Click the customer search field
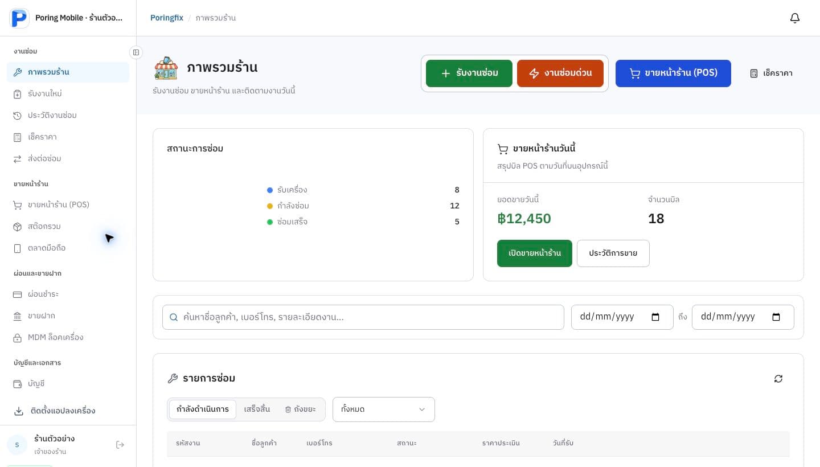The image size is (820, 467). tap(363, 317)
